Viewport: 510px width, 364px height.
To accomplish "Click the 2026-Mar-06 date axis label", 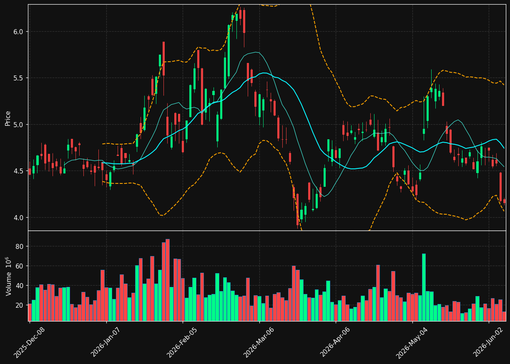I will [259, 342].
